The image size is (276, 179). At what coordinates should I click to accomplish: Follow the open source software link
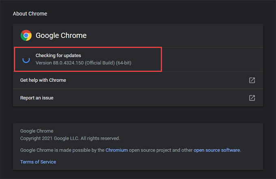click(x=216, y=150)
